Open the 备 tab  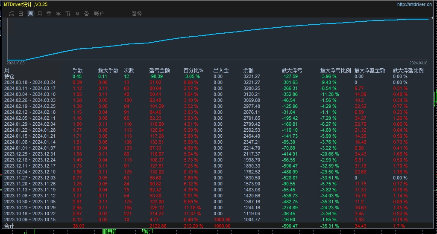coord(86,14)
